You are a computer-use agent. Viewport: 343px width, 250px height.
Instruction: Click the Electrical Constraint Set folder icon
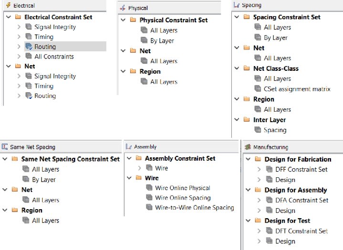click(18, 17)
